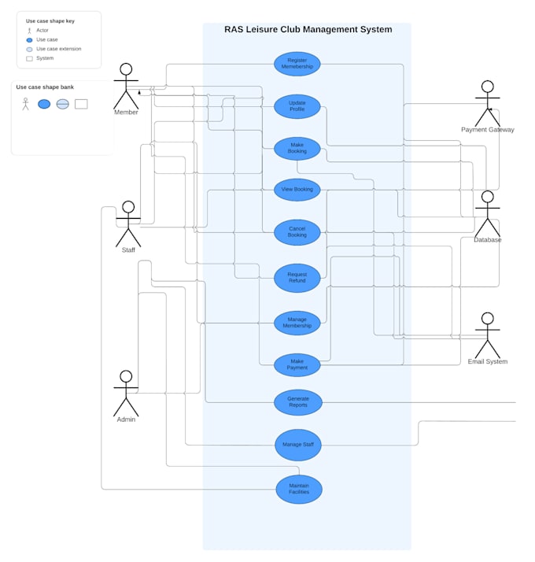Viewport: 535px width, 562px height.
Task: Pick the system rectangle in shape bank
Action: [81, 105]
